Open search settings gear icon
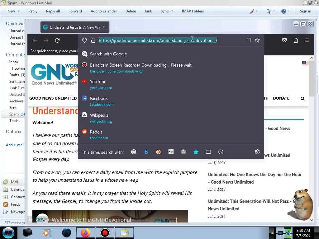 pos(257,152)
